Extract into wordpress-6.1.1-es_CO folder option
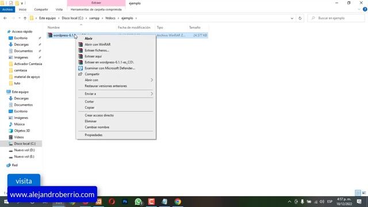This screenshot has height=207, width=368. pos(109,62)
